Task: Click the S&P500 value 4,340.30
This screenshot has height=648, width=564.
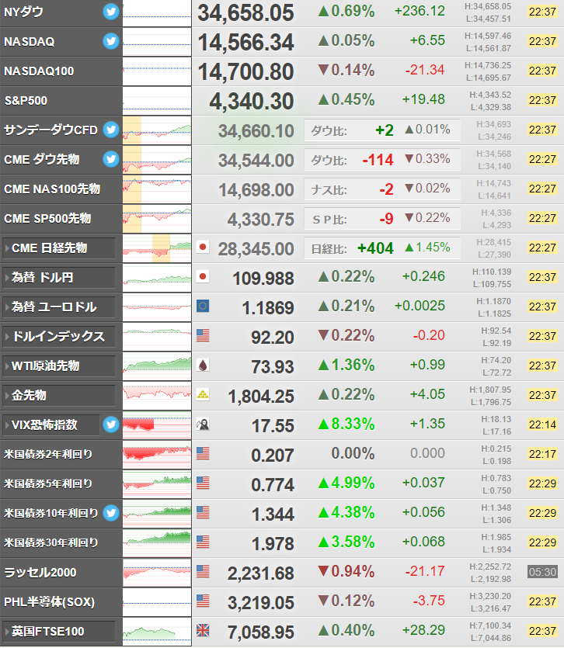Action: (x=252, y=101)
